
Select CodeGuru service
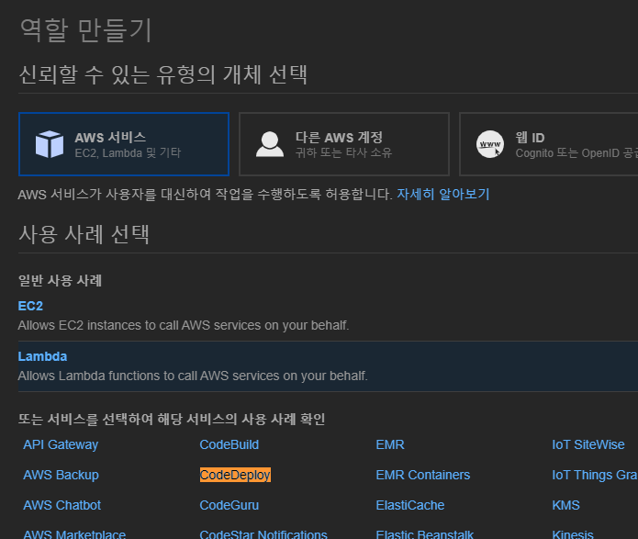click(x=229, y=505)
